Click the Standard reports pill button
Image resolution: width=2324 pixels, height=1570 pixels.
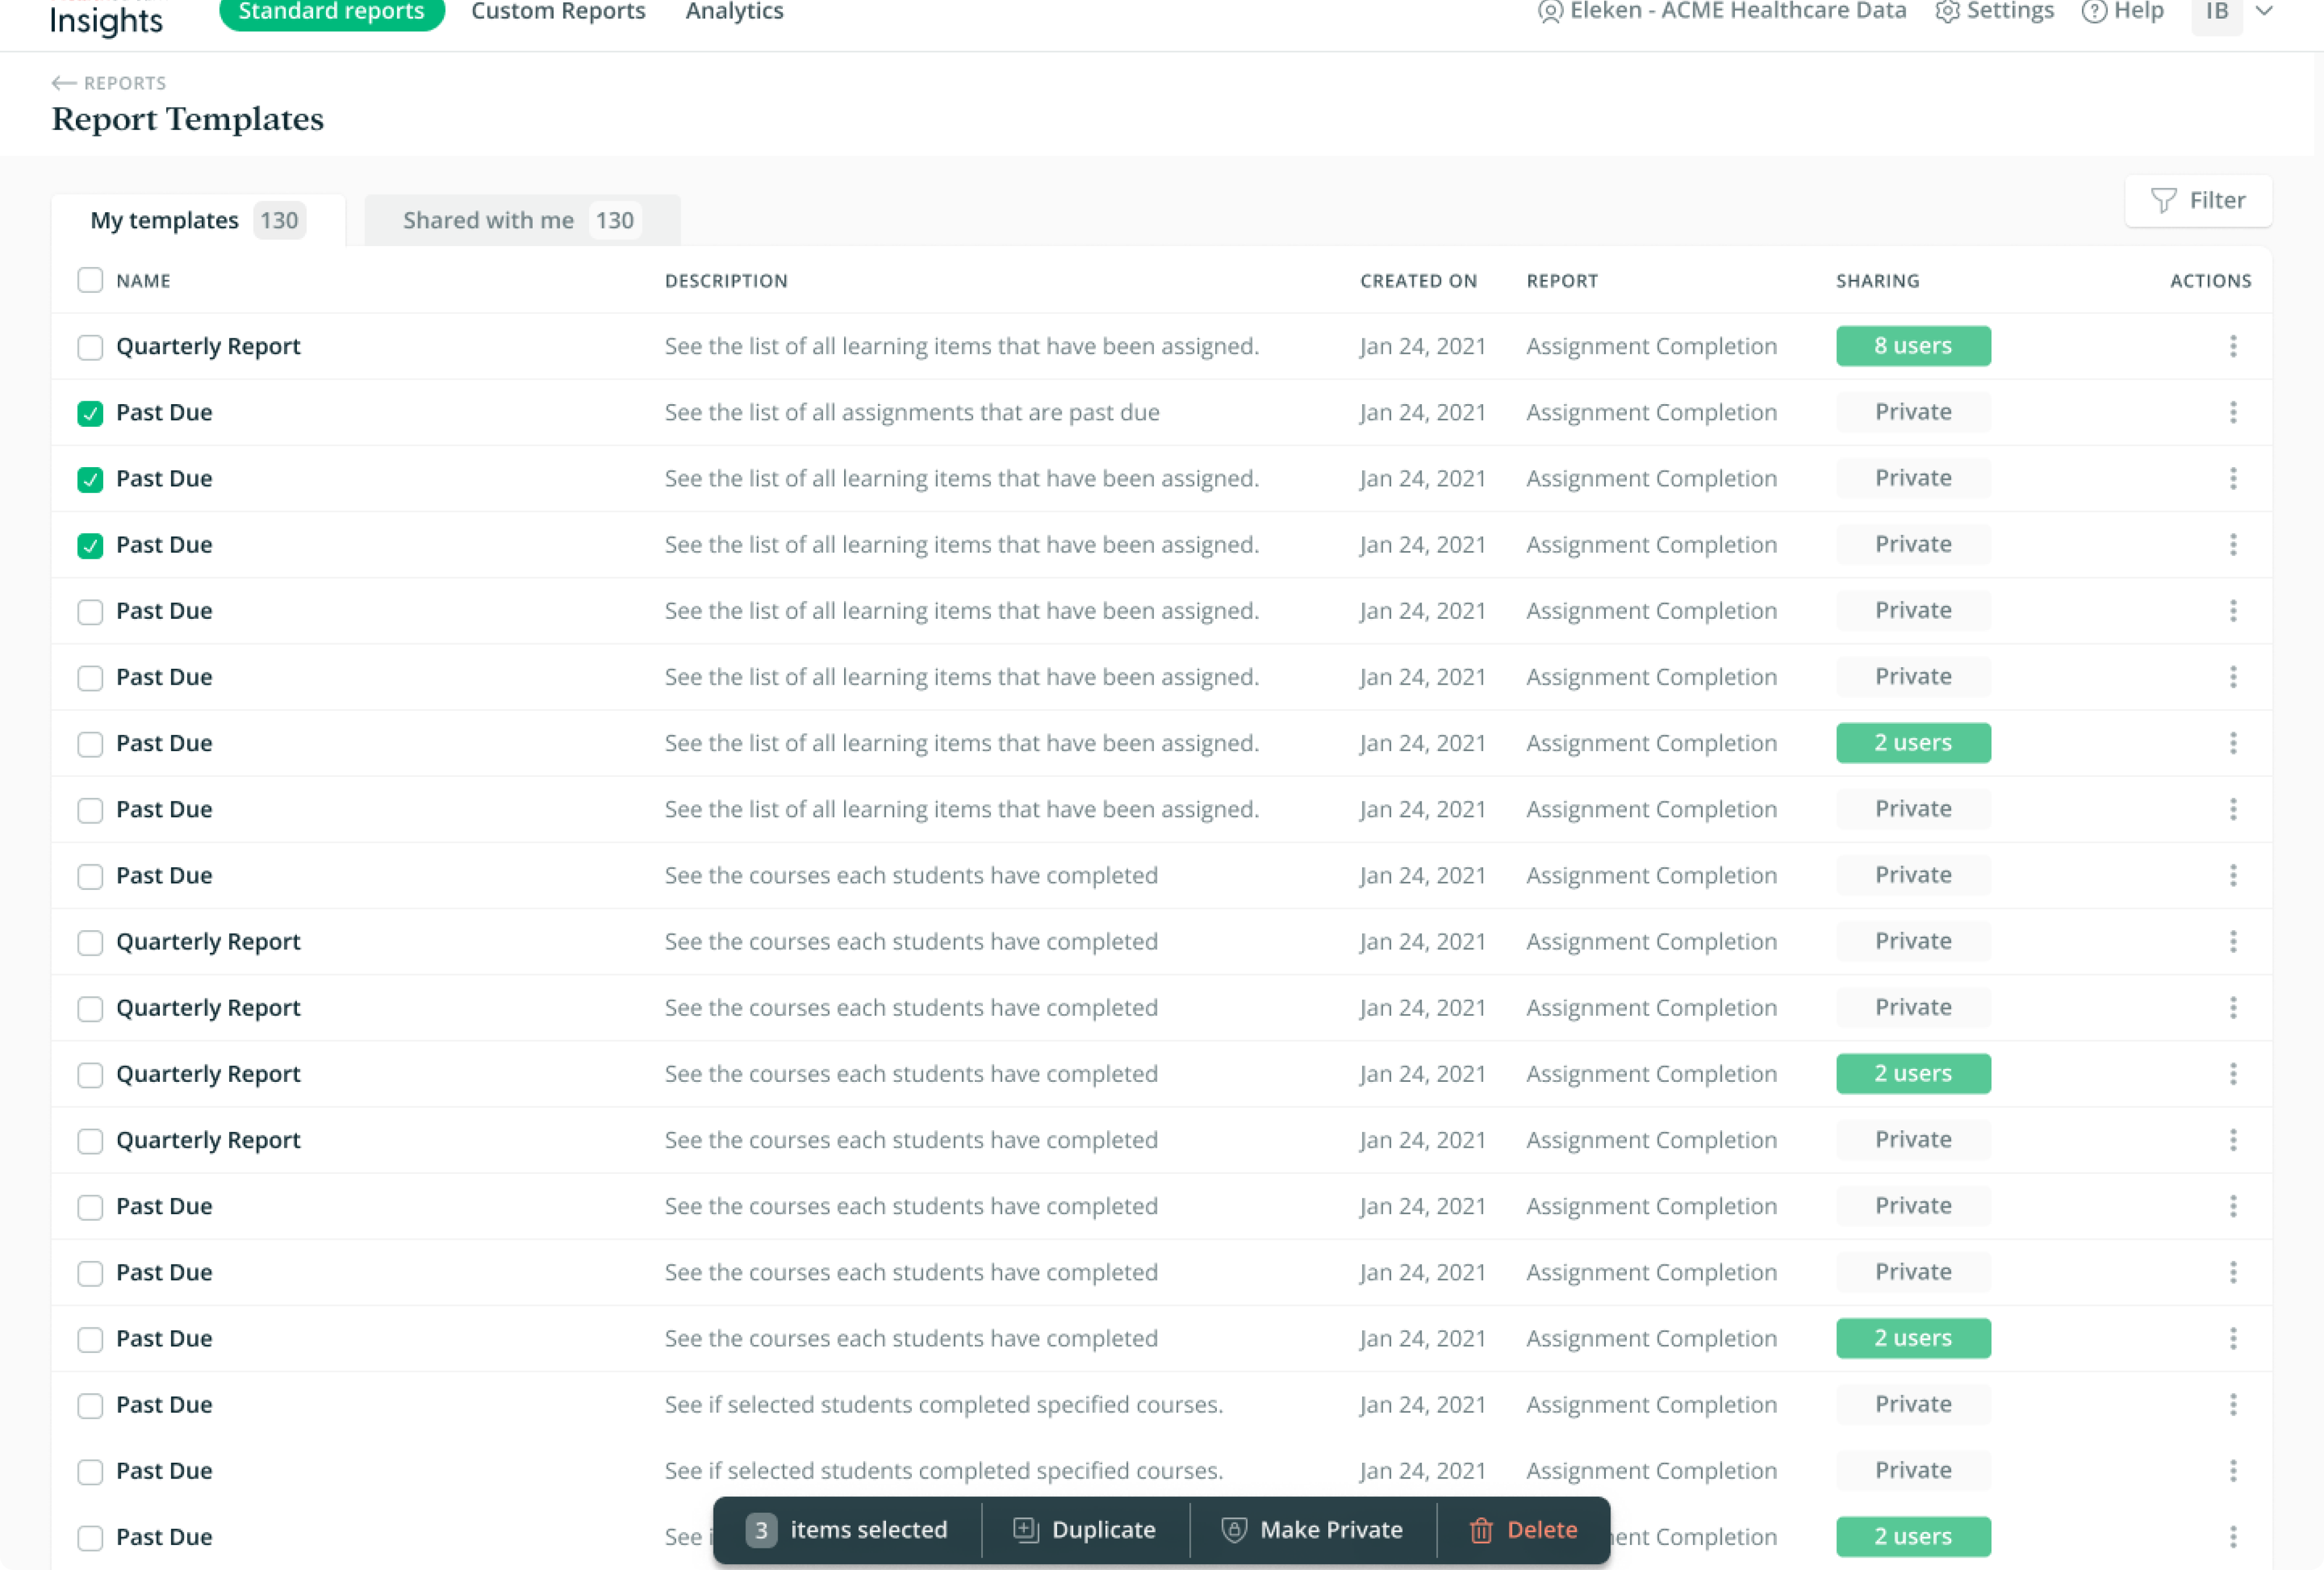tap(331, 13)
